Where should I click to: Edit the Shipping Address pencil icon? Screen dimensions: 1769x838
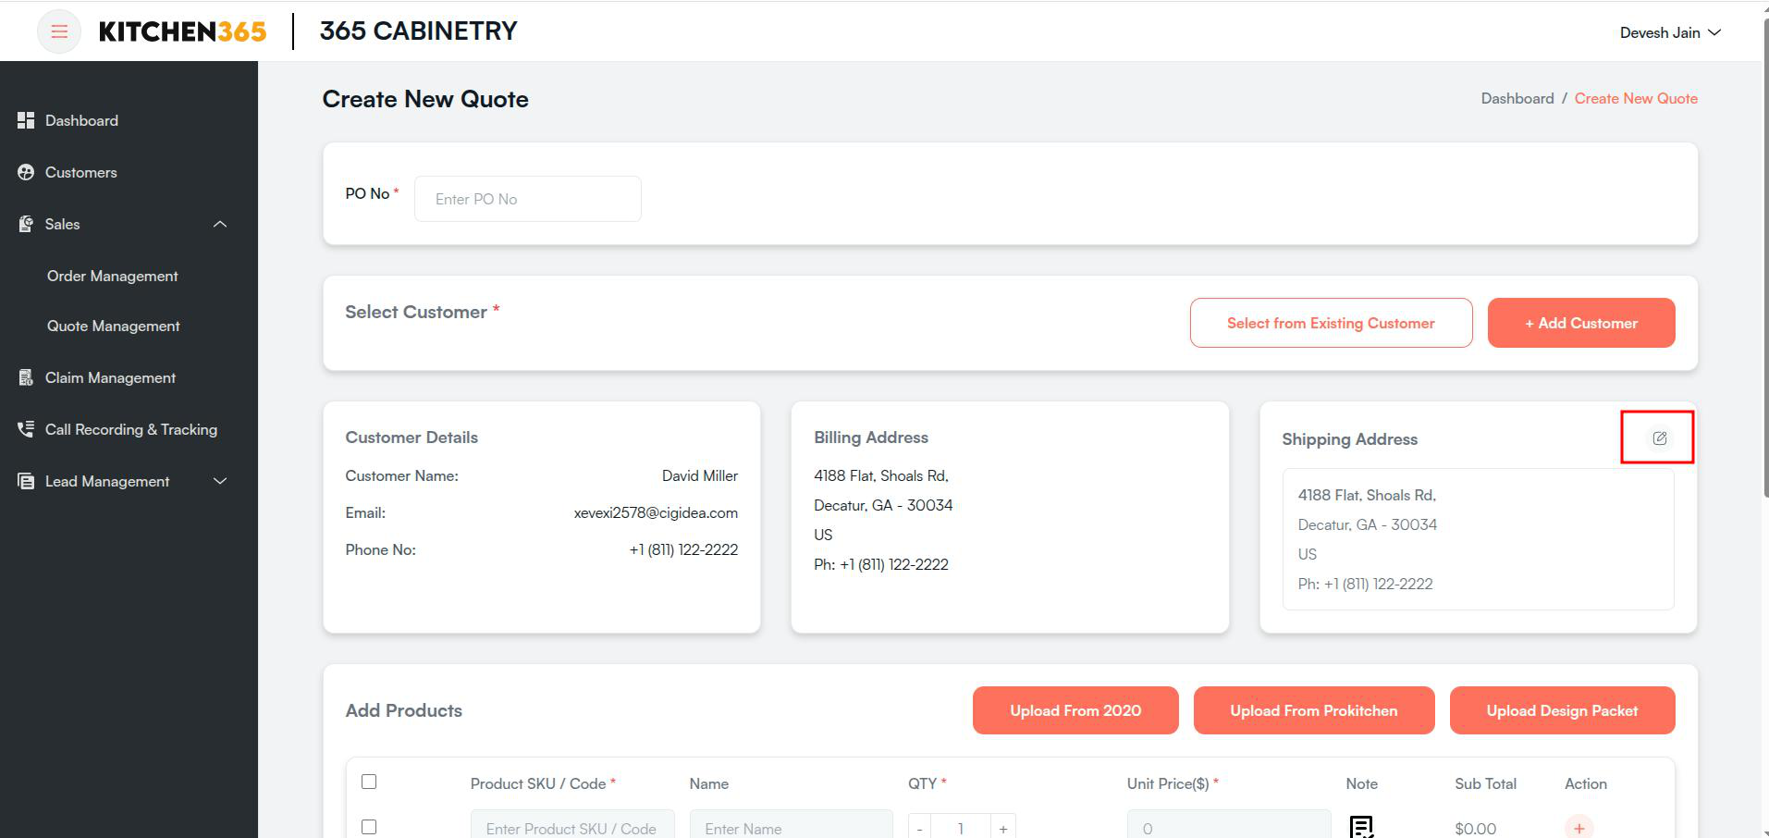point(1660,438)
